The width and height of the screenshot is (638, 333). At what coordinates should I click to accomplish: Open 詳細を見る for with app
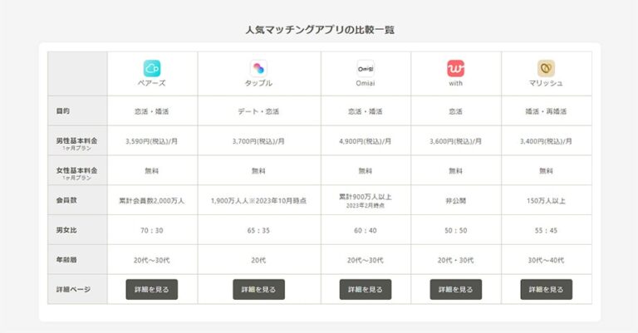pos(455,289)
